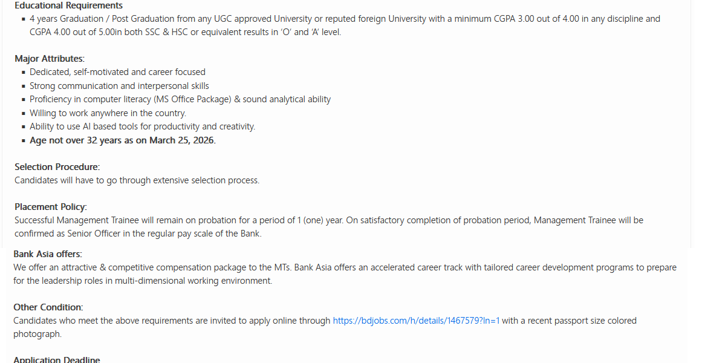Click the Candidates who meet requirements sentence
Image resolution: width=728 pixels, height=363 pixels.
172,321
